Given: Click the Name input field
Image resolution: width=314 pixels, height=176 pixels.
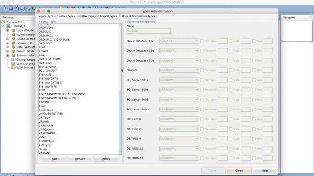Looking at the screenshot, I should pos(148,31).
